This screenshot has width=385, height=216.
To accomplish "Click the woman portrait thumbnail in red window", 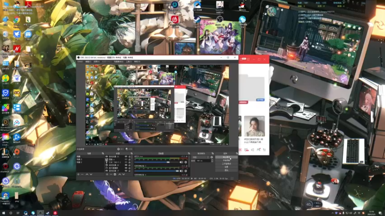I will [255, 126].
